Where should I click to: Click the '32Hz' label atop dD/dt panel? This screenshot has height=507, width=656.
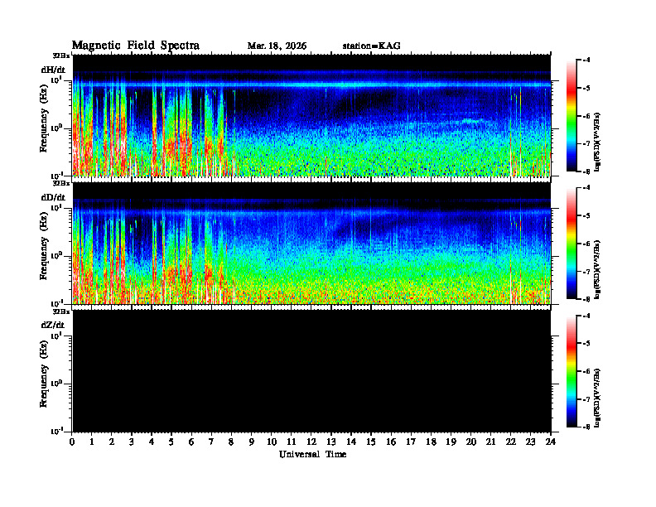61,183
